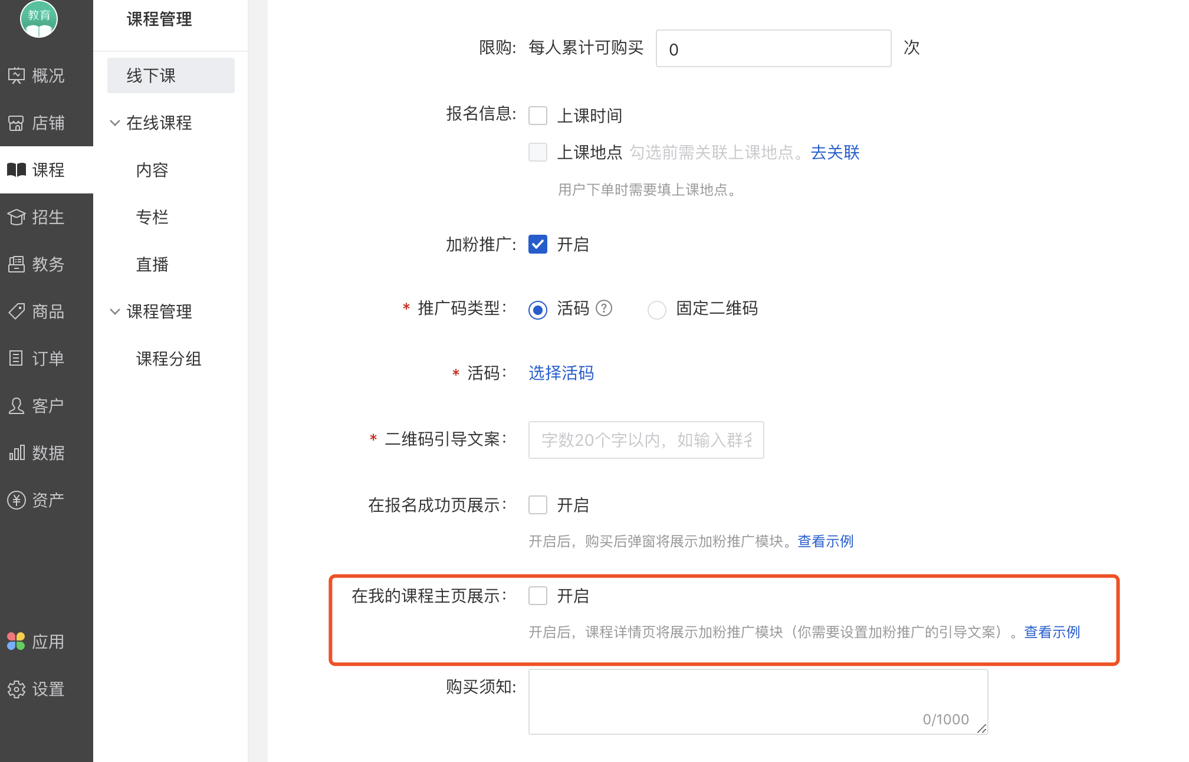Uncheck 加粉推广 开启 checkbox
The width and height of the screenshot is (1189, 762).
tap(538, 244)
